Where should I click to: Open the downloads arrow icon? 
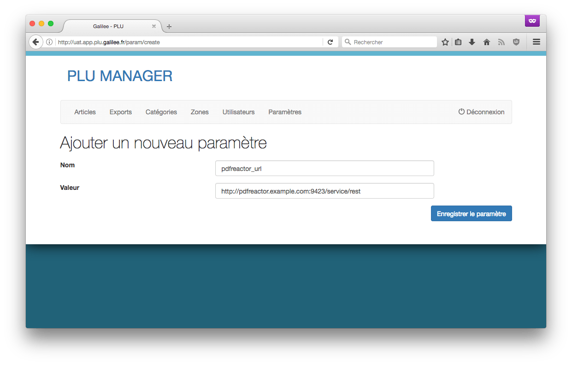(472, 42)
